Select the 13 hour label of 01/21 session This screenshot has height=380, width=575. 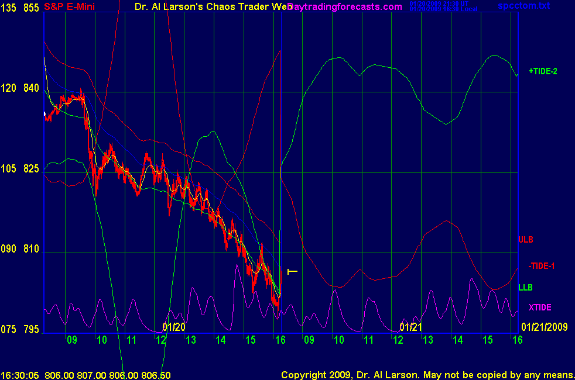[x=428, y=340]
